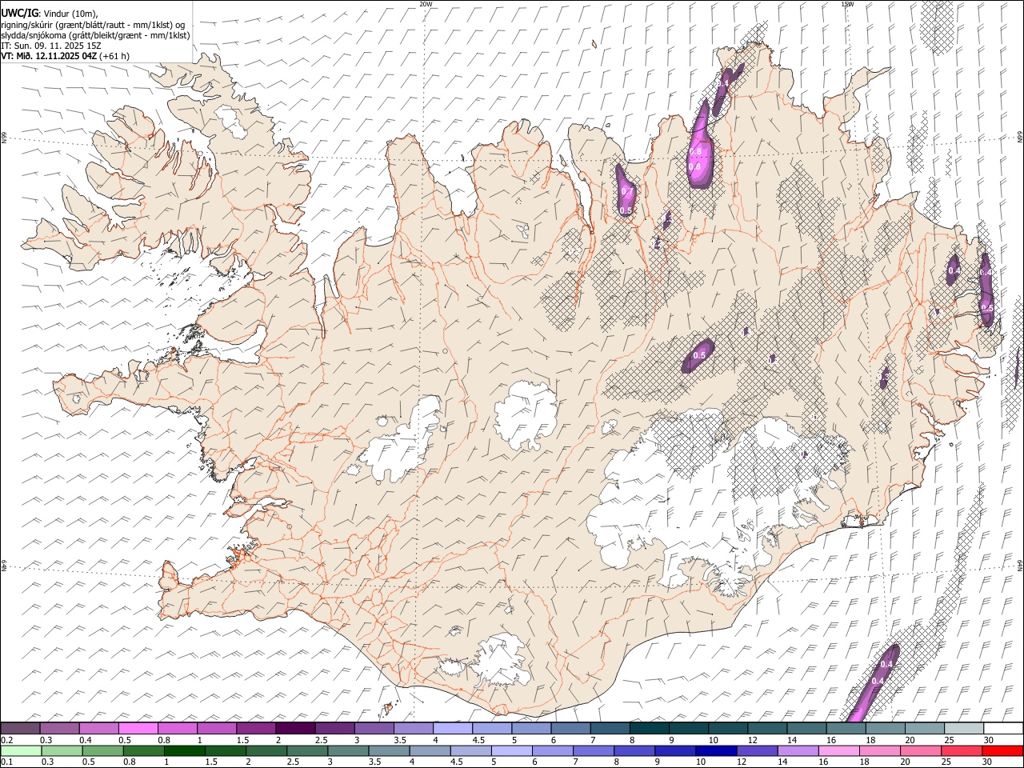The height and width of the screenshot is (768, 1024).
Task: Select the dark teal 8–9 swatch in purple legend
Action: (649, 728)
